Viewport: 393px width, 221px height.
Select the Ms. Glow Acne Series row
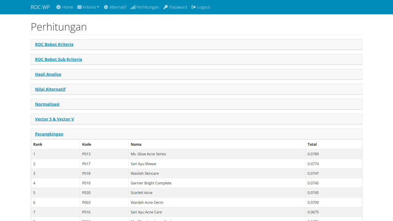click(x=148, y=154)
